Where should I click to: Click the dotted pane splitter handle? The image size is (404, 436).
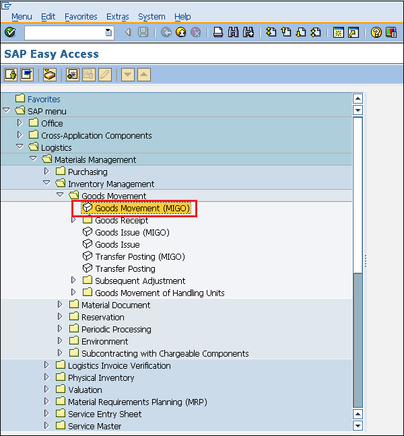pos(366,261)
